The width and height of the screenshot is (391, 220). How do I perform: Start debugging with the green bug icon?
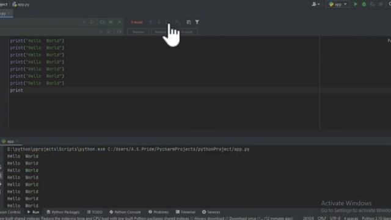click(364, 4)
